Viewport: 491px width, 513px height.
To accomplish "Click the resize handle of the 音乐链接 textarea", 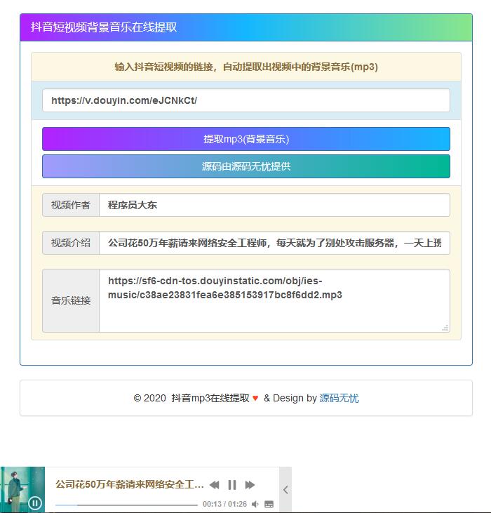I will click(x=445, y=328).
